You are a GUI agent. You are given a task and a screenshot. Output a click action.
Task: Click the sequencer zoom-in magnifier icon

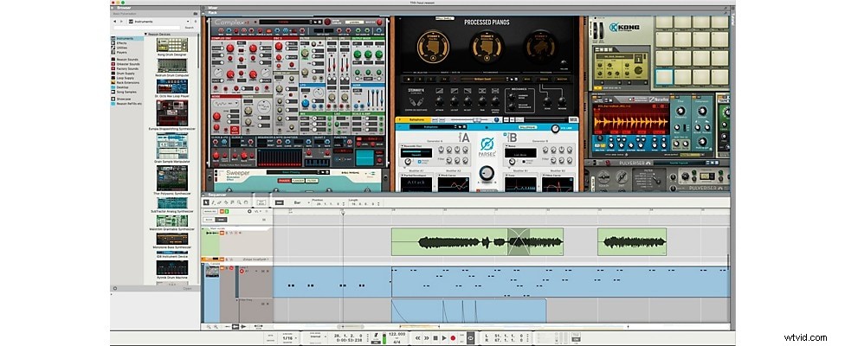click(x=216, y=327)
